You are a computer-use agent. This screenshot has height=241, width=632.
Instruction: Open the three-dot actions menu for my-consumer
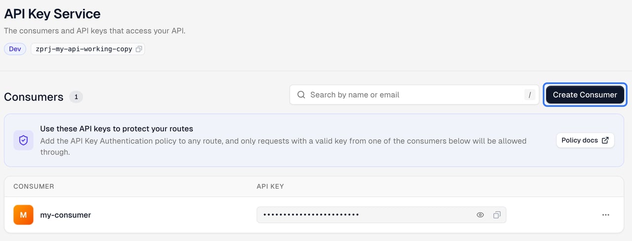tap(606, 215)
